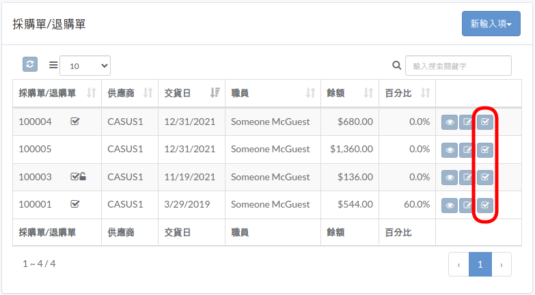Viewport: 535px width, 295px height.
Task: Open the column list hamburger icon
Action: 53,65
